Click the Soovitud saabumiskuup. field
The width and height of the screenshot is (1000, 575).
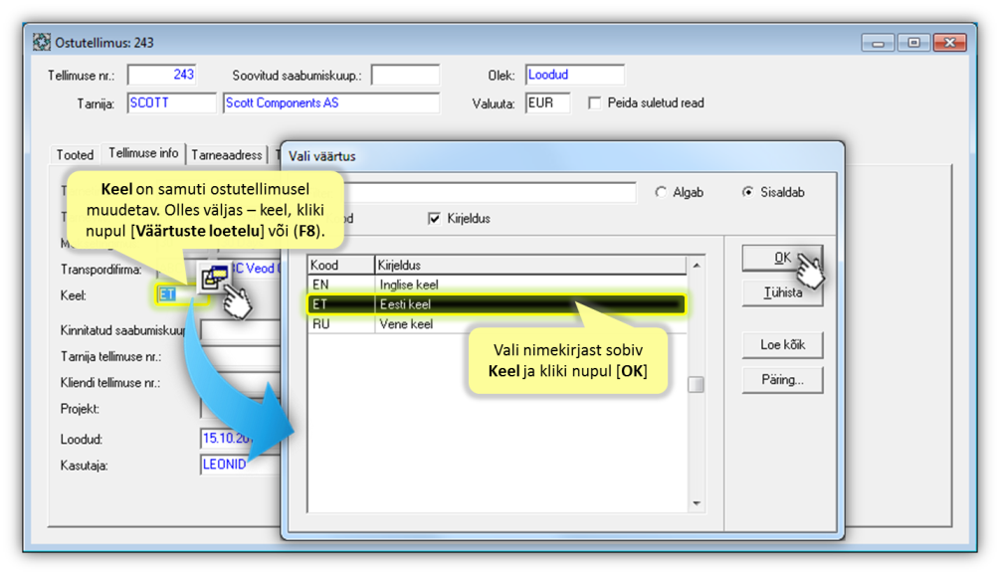(406, 75)
